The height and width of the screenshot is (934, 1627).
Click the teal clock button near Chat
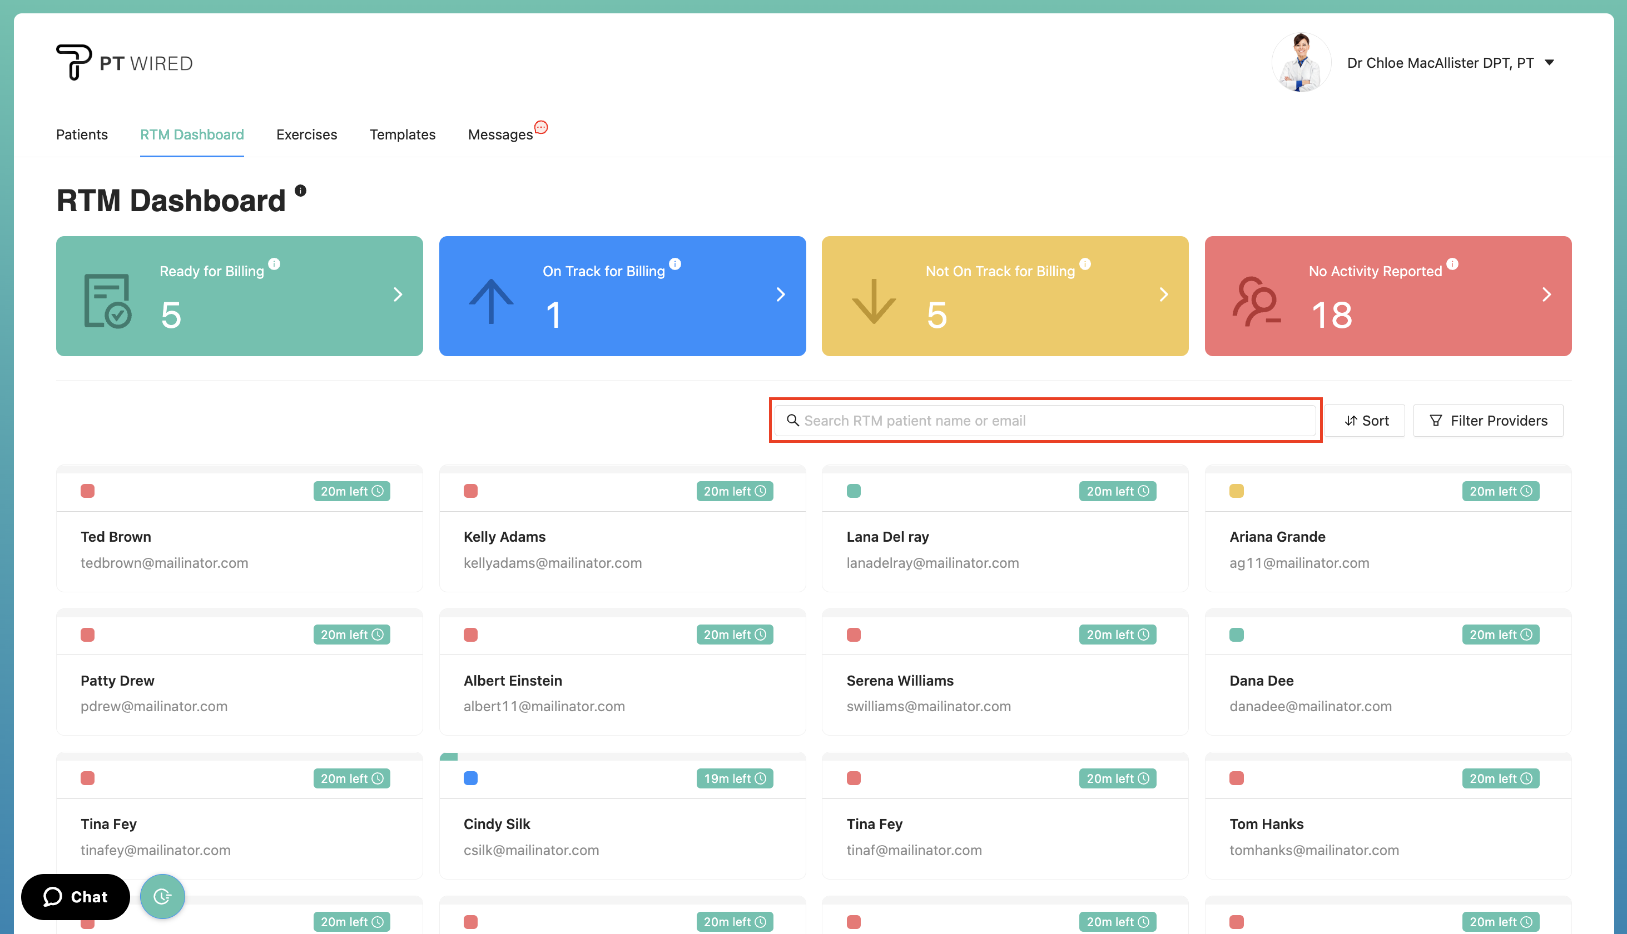tap(162, 896)
